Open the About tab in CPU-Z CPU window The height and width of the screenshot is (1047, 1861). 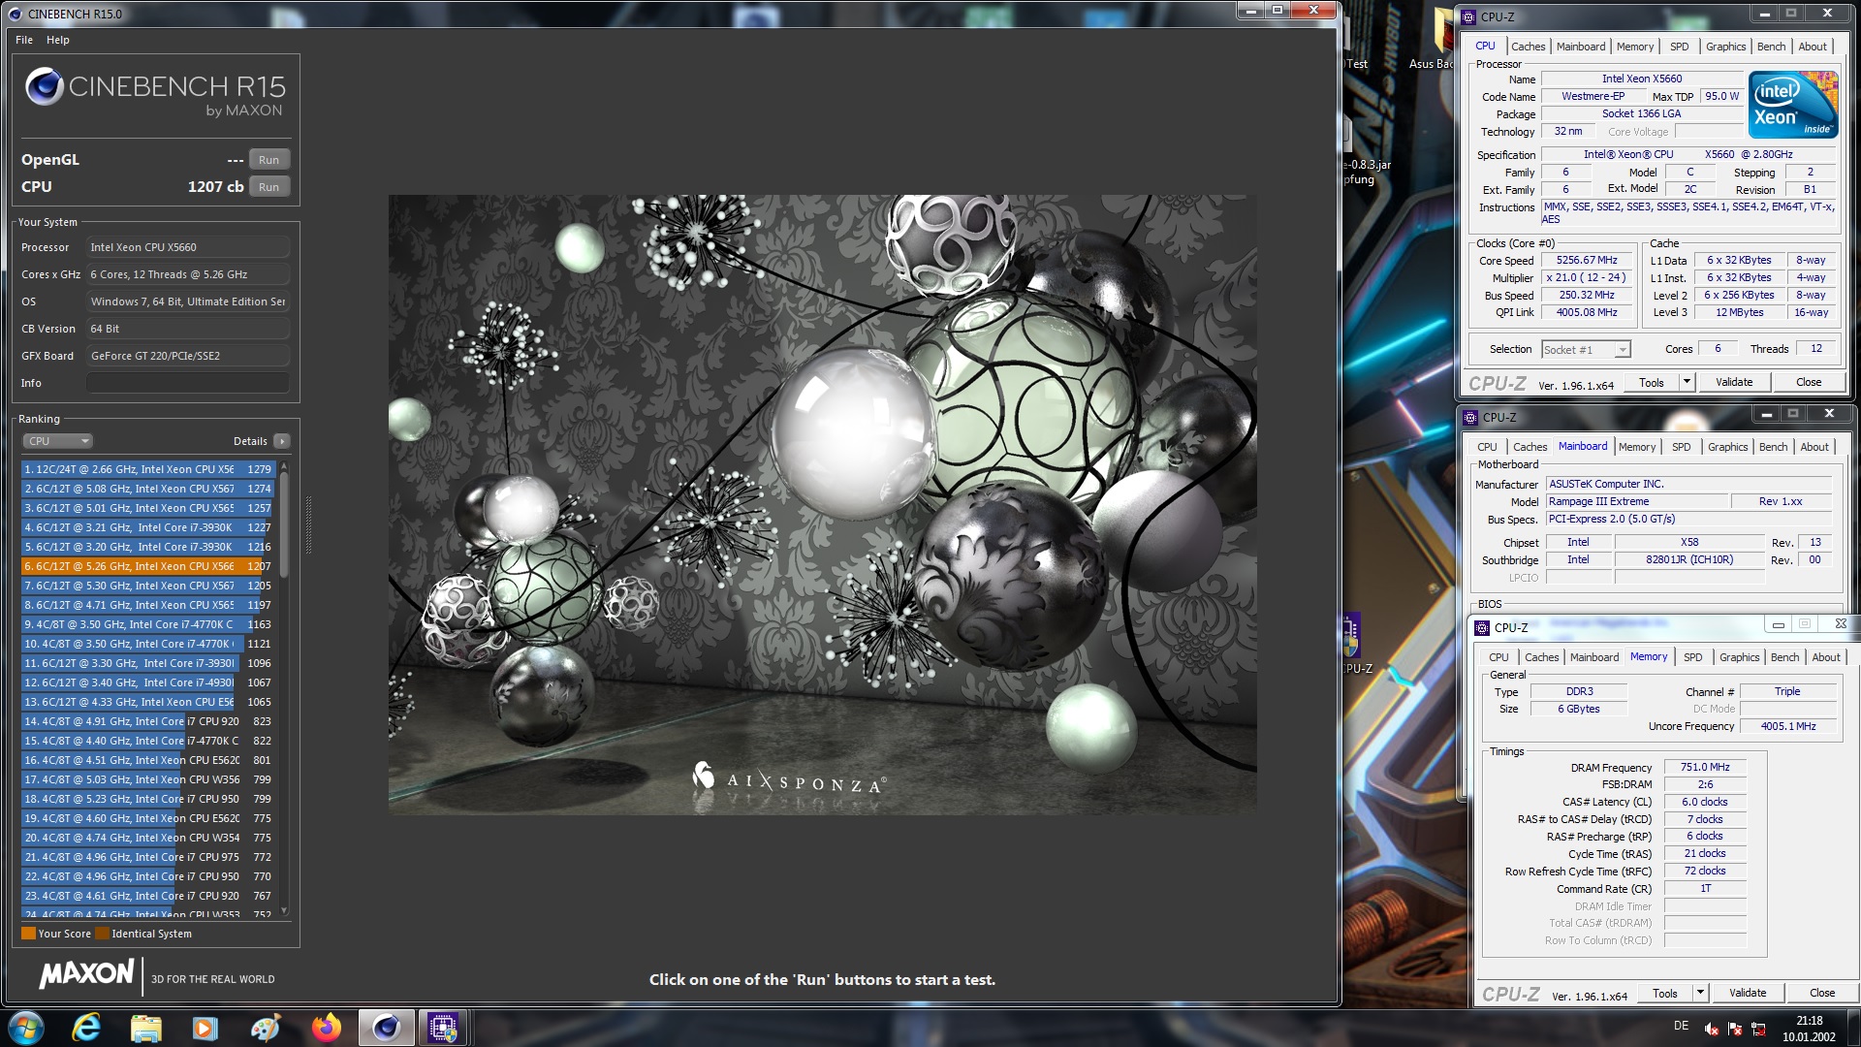(x=1813, y=47)
